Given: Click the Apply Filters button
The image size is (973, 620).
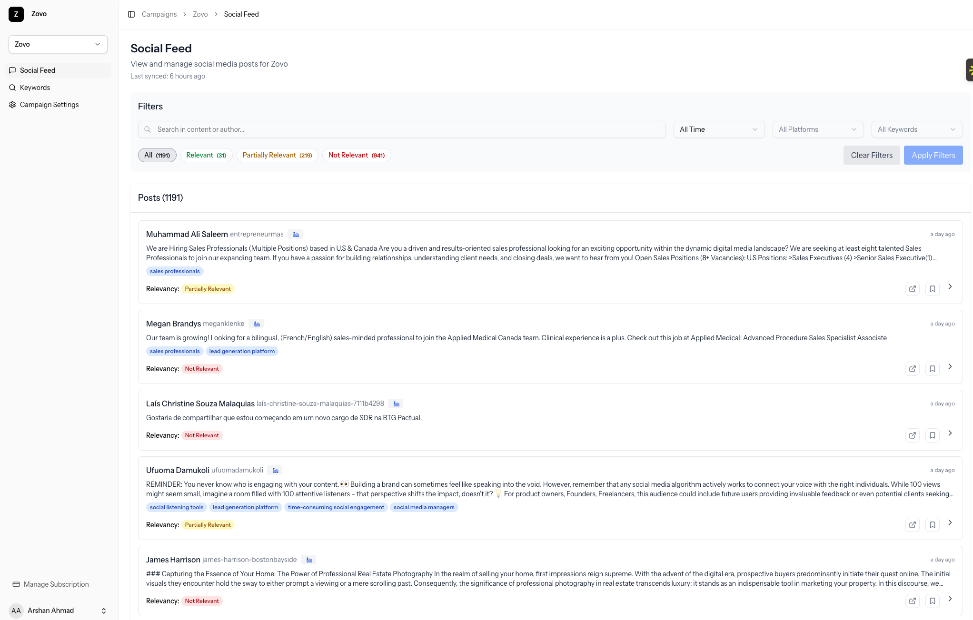Looking at the screenshot, I should tap(933, 155).
